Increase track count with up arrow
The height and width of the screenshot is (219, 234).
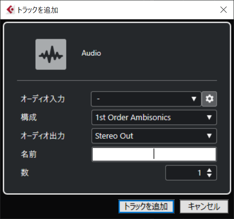point(209,170)
